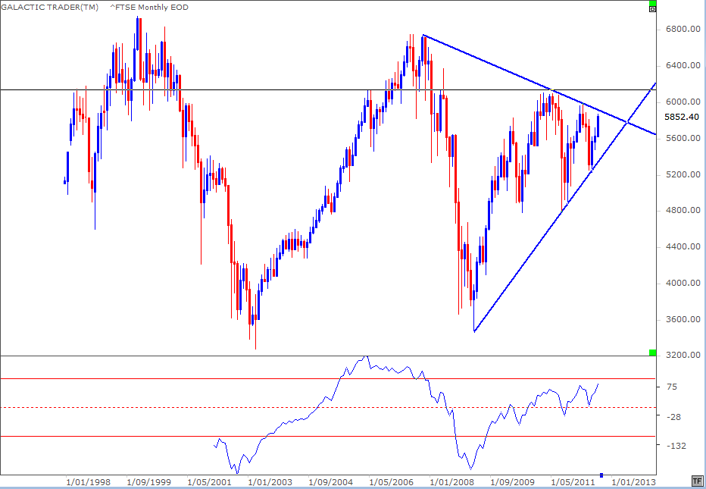Click the 1/01/2008 date label
The width and height of the screenshot is (706, 489).
452,482
